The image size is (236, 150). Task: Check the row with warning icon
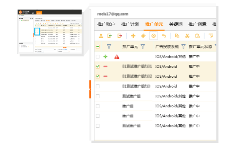98,57
